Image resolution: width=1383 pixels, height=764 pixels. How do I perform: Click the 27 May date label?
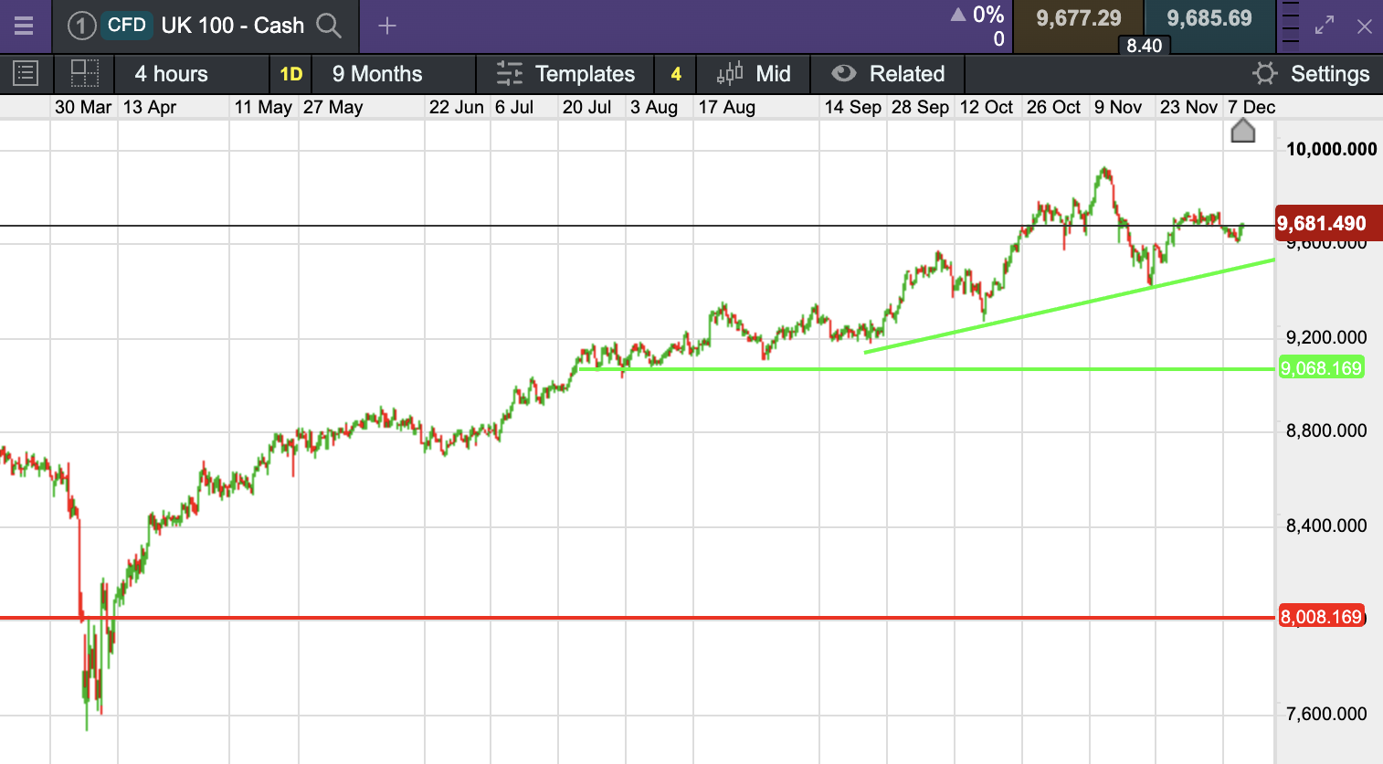point(333,107)
